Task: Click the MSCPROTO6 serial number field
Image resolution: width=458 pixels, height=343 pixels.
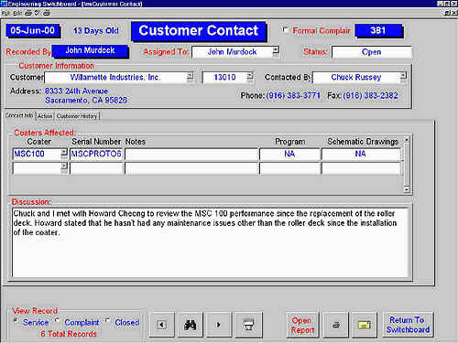Action: 96,154
